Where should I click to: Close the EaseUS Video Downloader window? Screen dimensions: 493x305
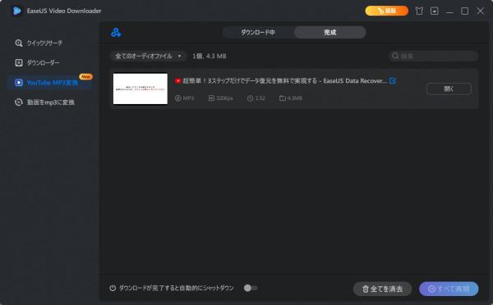click(x=480, y=11)
